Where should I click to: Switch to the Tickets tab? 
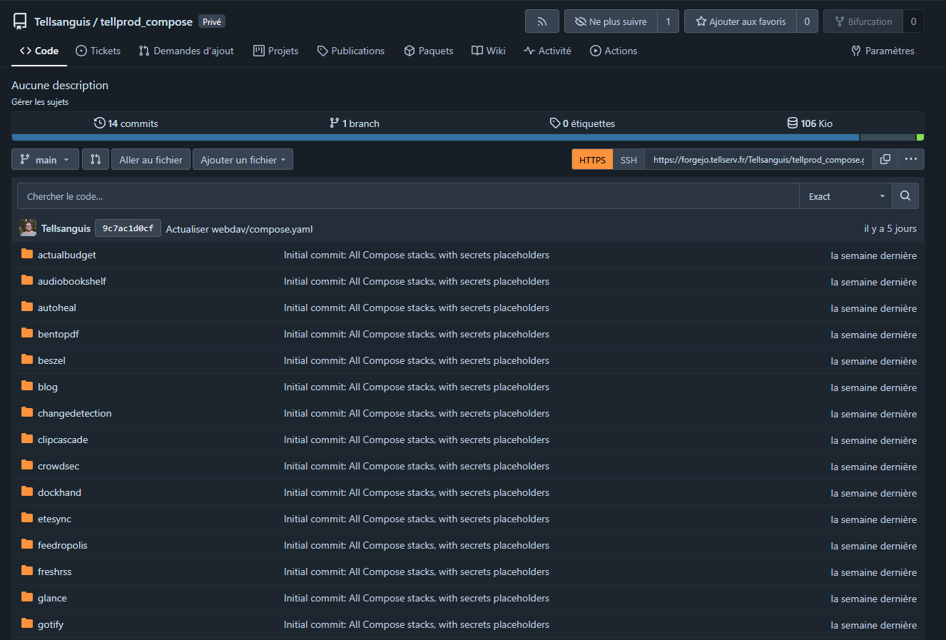[x=98, y=51]
